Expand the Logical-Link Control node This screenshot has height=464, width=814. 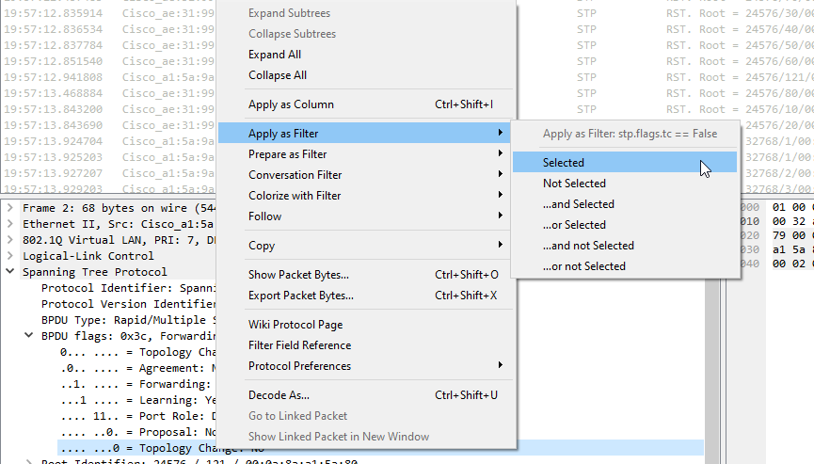coord(9,256)
